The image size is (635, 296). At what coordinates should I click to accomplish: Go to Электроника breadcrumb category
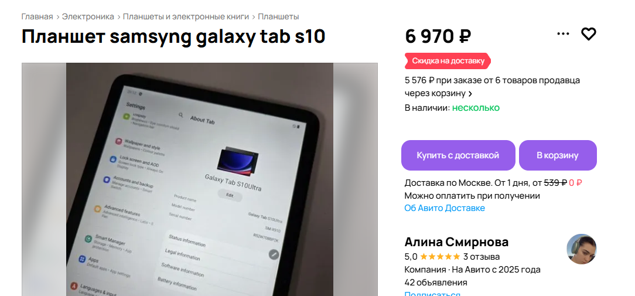(88, 16)
